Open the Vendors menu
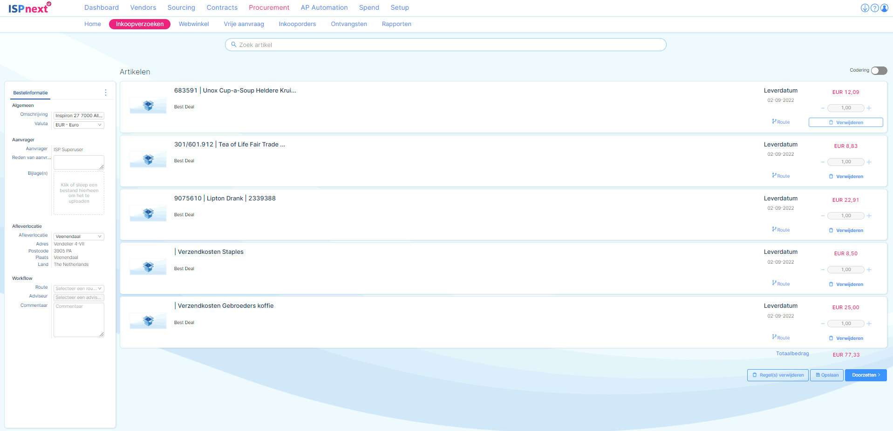The height and width of the screenshot is (431, 893). (x=143, y=7)
